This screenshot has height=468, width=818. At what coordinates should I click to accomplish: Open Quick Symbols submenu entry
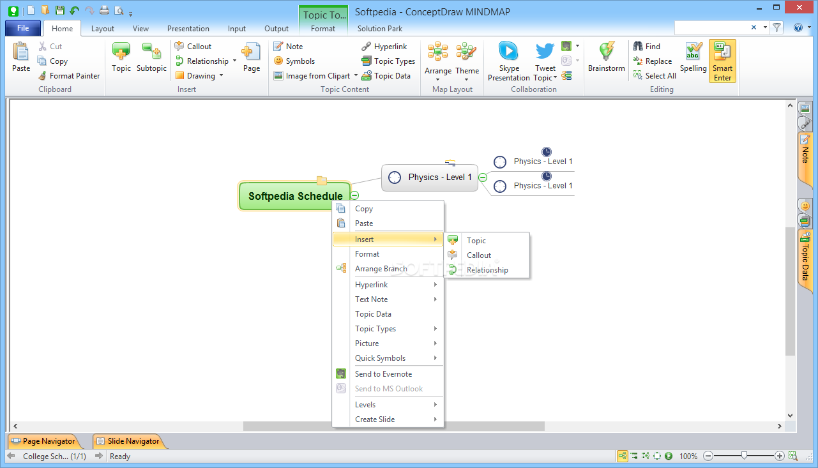[388, 358]
